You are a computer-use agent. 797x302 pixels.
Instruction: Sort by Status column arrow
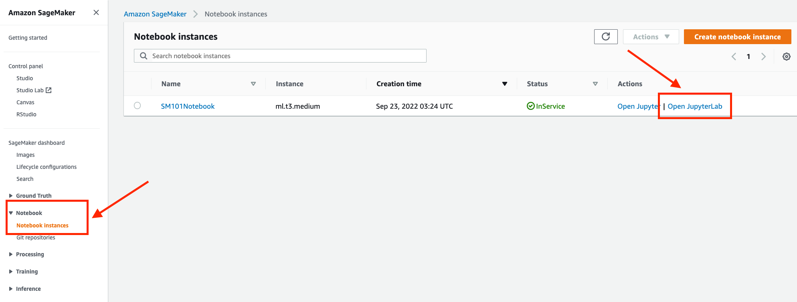[595, 84]
